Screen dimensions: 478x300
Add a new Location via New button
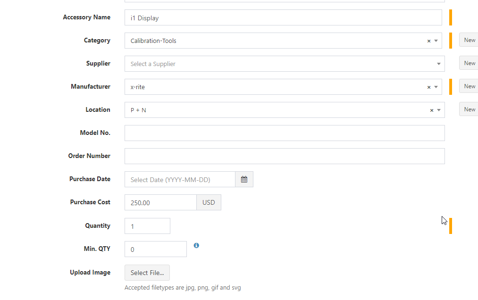[469, 109]
